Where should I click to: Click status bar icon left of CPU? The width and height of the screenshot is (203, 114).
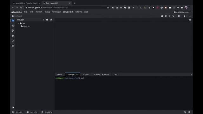point(13,112)
